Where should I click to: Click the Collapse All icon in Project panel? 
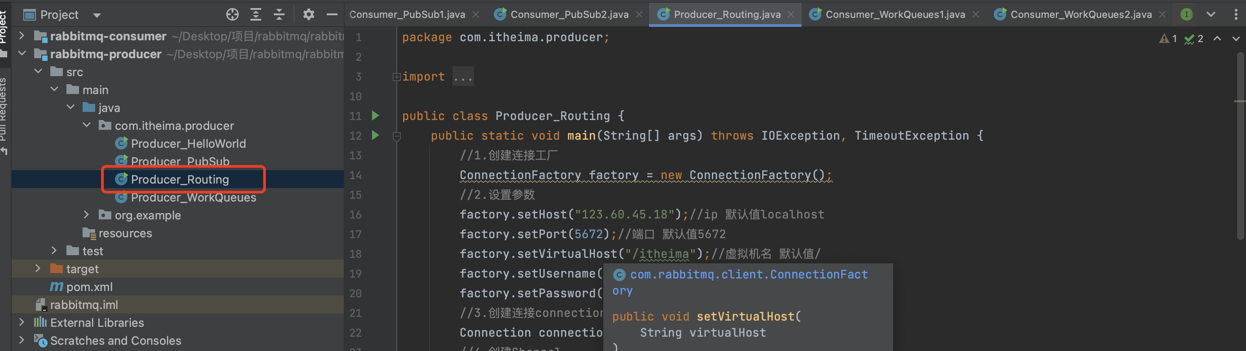coord(279,14)
